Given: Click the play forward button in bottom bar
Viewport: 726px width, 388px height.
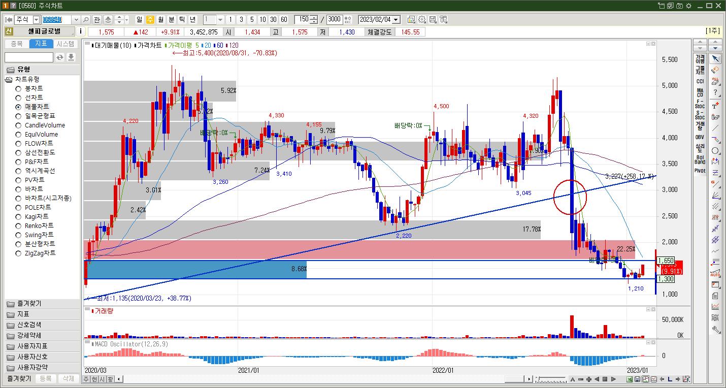Looking at the screenshot, I should [613, 379].
